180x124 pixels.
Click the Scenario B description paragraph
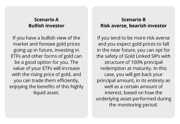(x=134, y=71)
